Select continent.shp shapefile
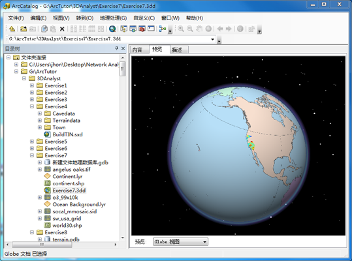 [x=69, y=183]
